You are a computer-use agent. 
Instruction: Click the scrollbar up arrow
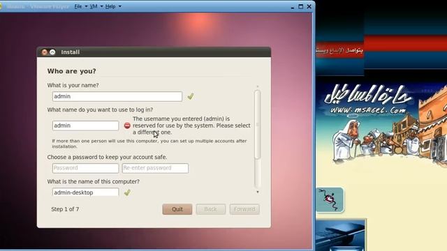click(258, 86)
